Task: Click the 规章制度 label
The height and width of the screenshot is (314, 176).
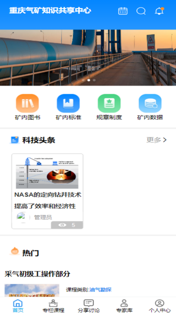Action: 109,117
